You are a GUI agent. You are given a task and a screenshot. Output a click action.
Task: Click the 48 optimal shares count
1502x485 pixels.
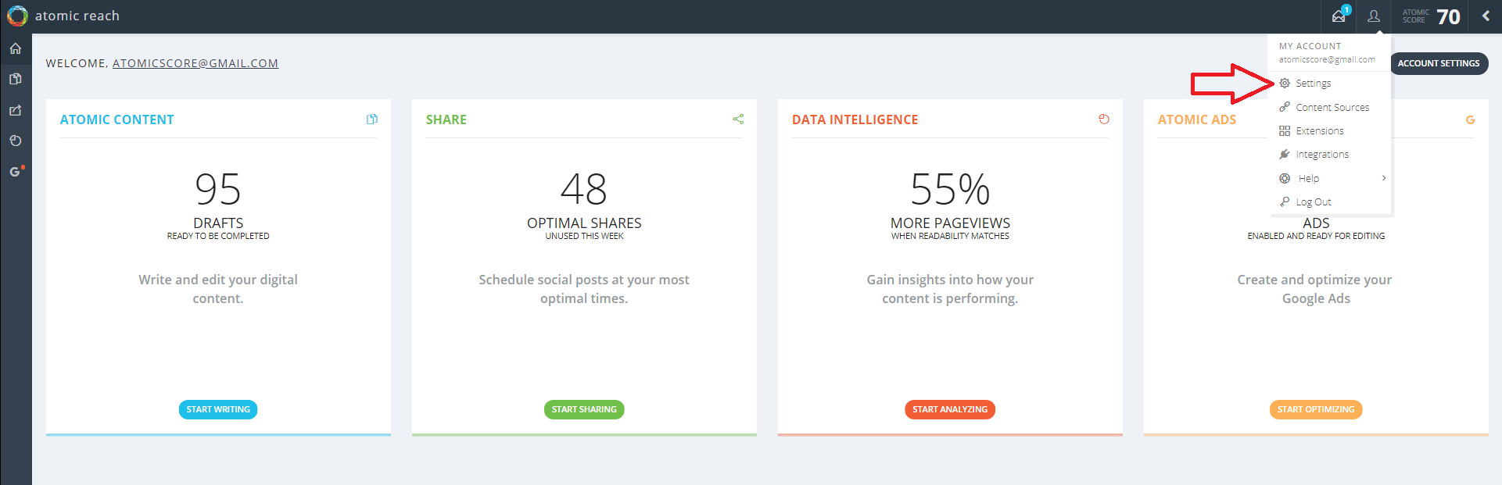tap(584, 189)
